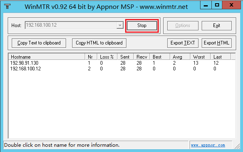Open the Host dropdown arrow
The width and height of the screenshot is (243, 152).
(120, 25)
